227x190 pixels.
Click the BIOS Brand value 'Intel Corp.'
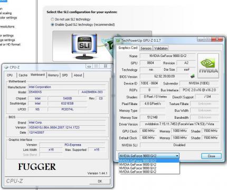67,122
